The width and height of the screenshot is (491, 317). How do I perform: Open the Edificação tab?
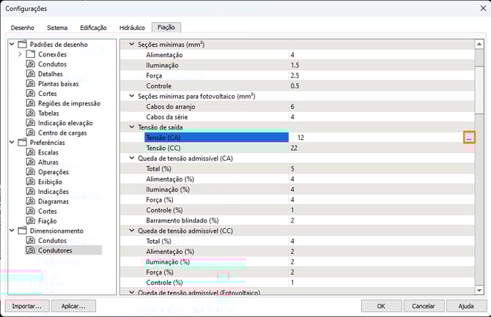[x=93, y=28]
